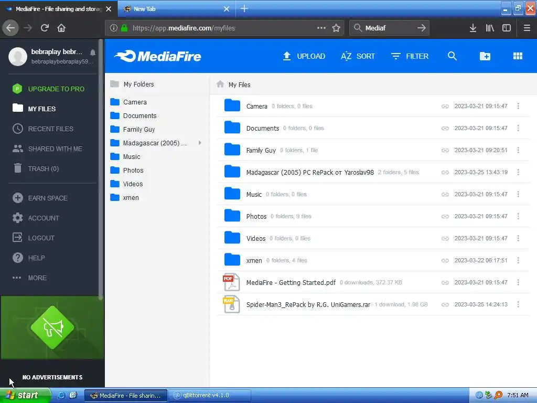Viewport: 537px width, 403px height.
Task: Open RECENT FILES in the sidebar
Action: (x=43, y=129)
